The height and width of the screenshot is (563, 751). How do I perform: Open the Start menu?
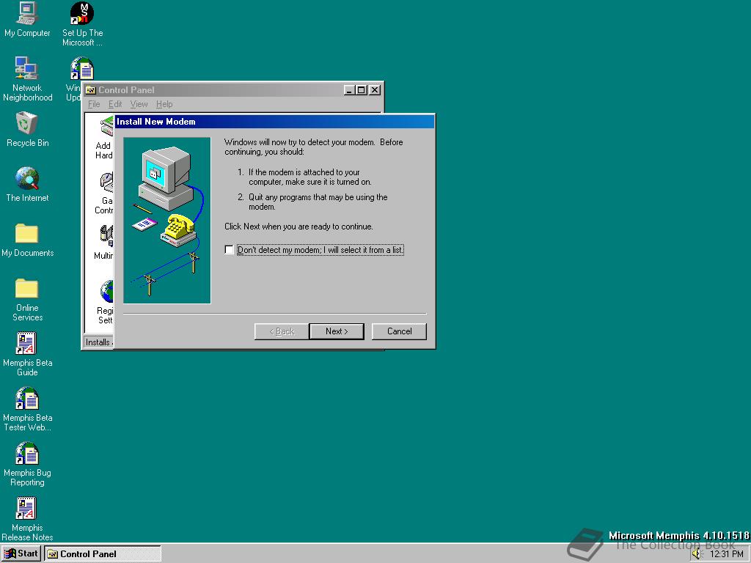click(21, 553)
